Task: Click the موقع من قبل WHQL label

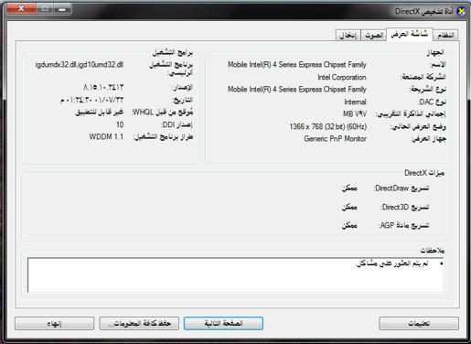Action: tap(162, 113)
